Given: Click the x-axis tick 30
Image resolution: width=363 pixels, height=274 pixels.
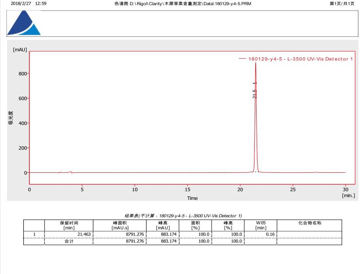Looking at the screenshot, I should click(346, 189).
